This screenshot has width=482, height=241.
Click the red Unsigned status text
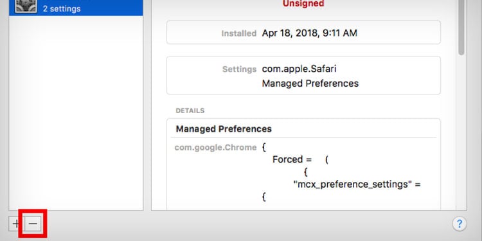point(303,4)
